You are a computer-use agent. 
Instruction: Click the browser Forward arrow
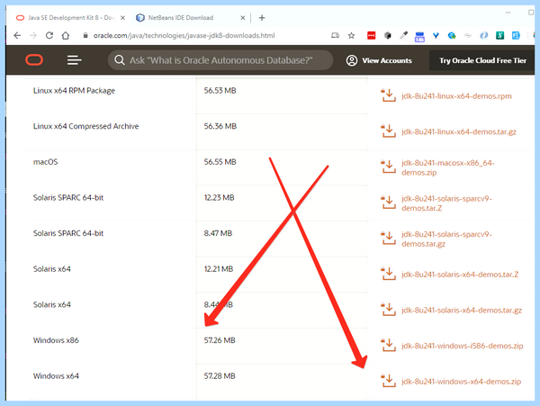33,35
